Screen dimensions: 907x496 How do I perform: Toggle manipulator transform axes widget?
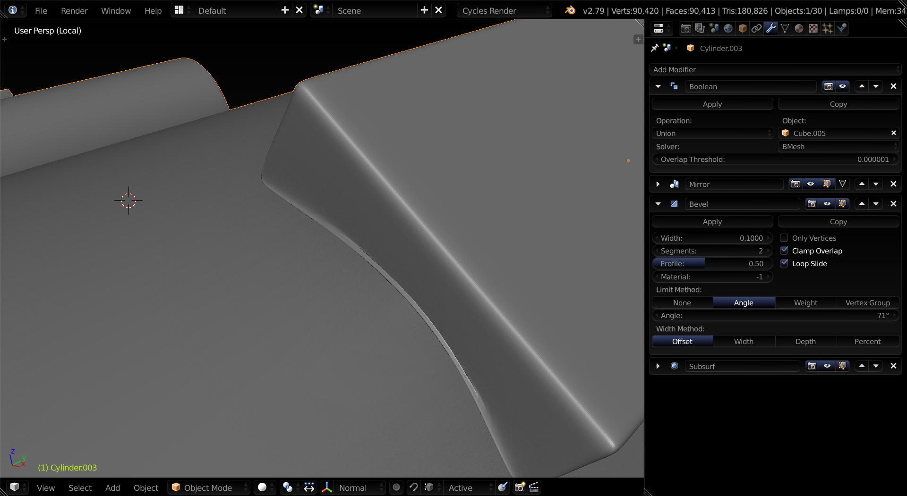327,488
